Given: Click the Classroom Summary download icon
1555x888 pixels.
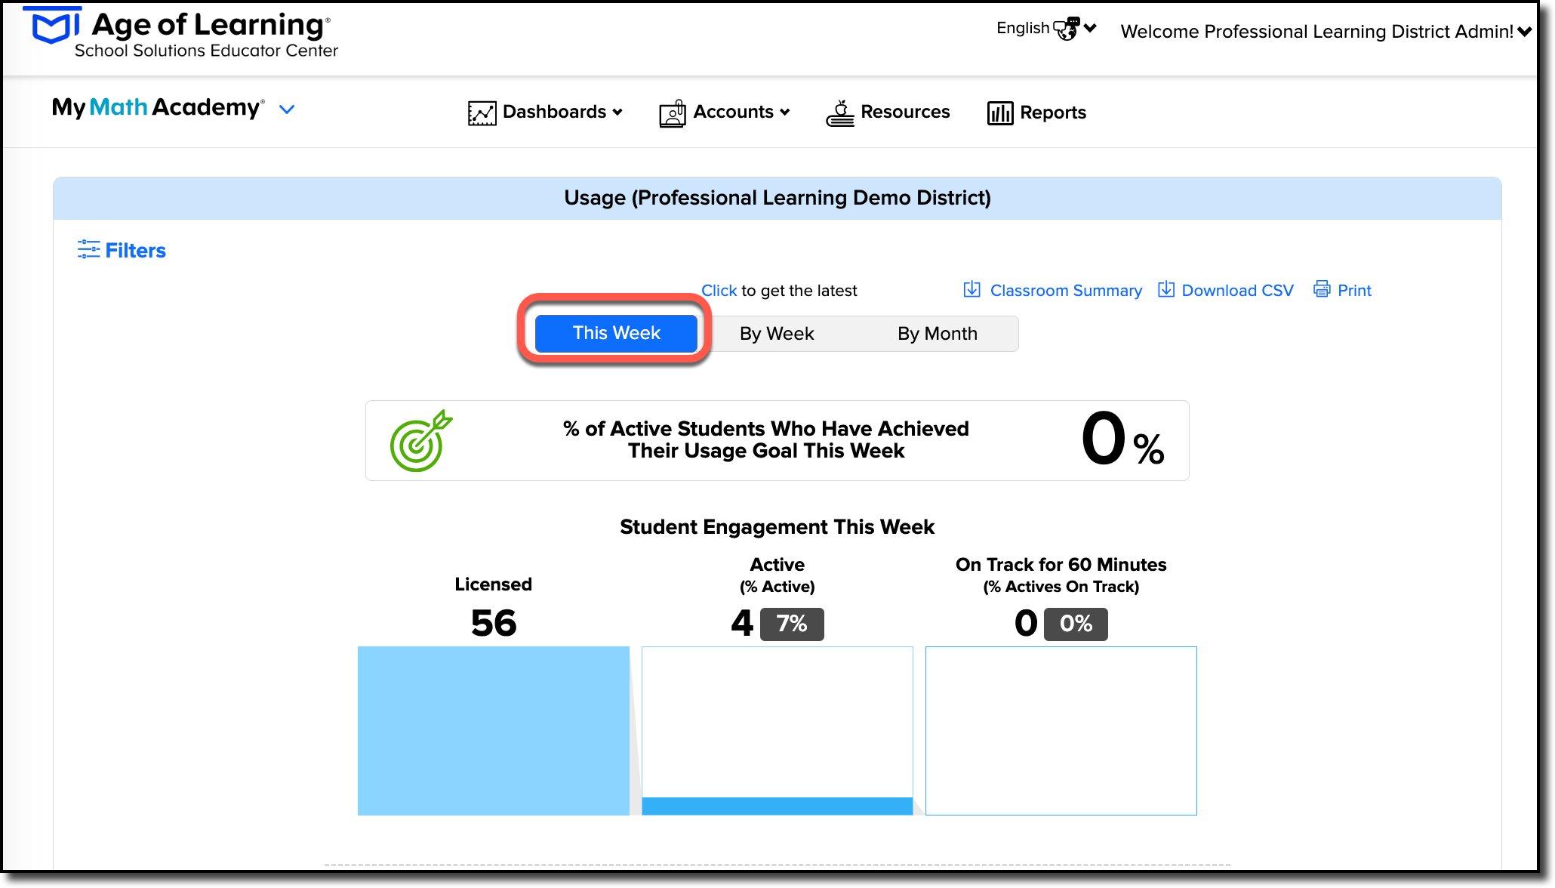Looking at the screenshot, I should click(972, 290).
